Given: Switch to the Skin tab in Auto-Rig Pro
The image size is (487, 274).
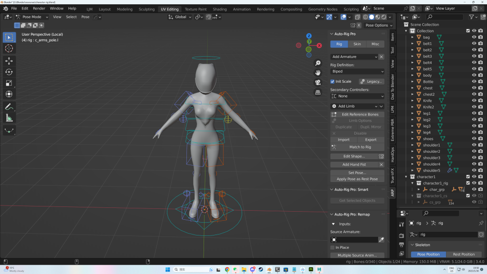Looking at the screenshot, I should [x=357, y=44].
